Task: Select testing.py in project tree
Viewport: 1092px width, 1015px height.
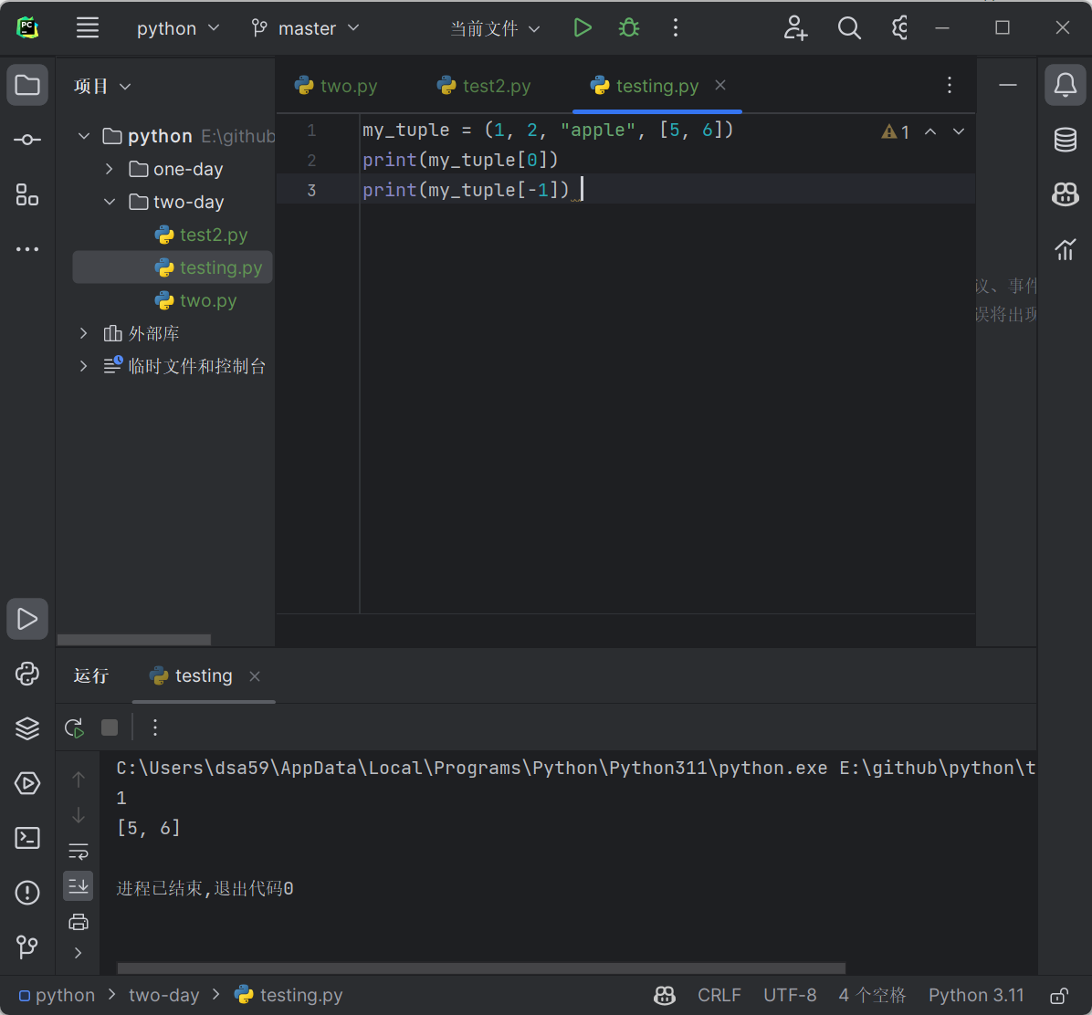Action: point(173,267)
